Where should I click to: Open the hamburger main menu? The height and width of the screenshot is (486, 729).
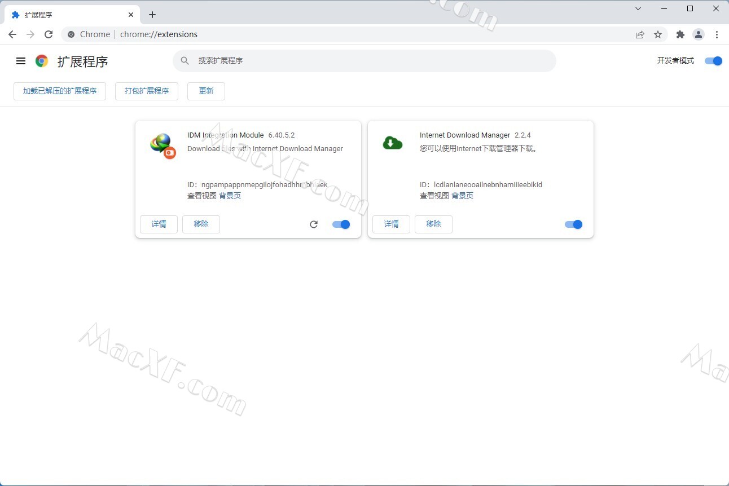point(21,61)
